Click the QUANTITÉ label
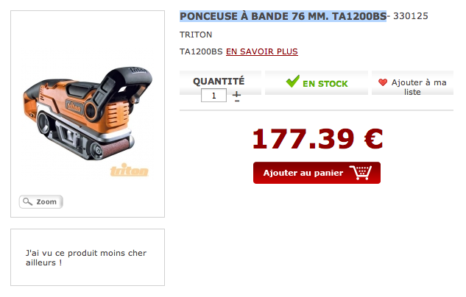This screenshot has width=466, height=297. tap(219, 81)
